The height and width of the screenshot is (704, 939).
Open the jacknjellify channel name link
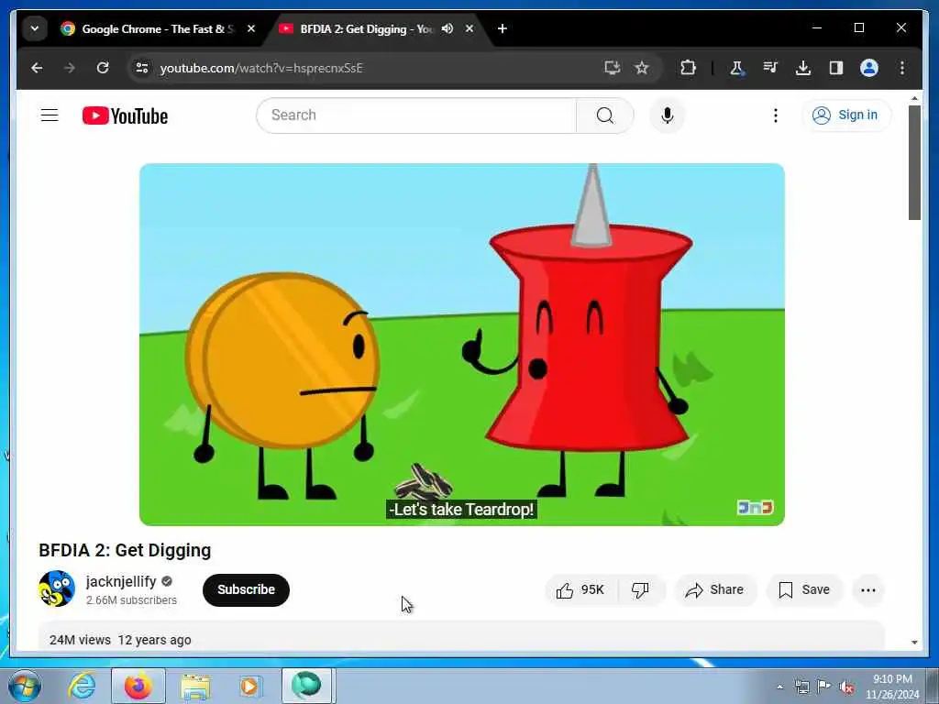[121, 581]
